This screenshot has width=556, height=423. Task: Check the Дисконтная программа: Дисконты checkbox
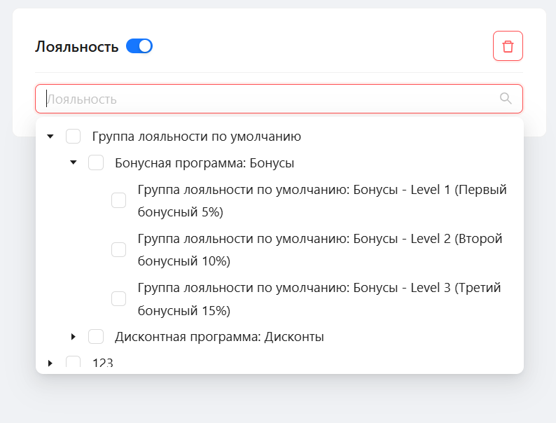click(96, 336)
